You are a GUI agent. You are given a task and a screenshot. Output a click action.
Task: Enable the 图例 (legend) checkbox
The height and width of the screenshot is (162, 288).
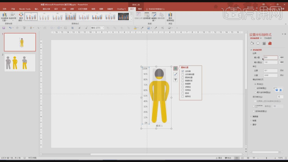[183, 93]
